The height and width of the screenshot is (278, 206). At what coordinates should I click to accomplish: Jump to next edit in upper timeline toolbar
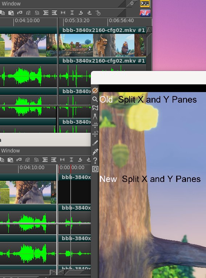coord(54,13)
